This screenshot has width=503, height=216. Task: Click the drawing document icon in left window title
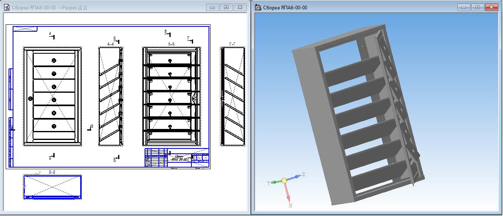point(7,7)
